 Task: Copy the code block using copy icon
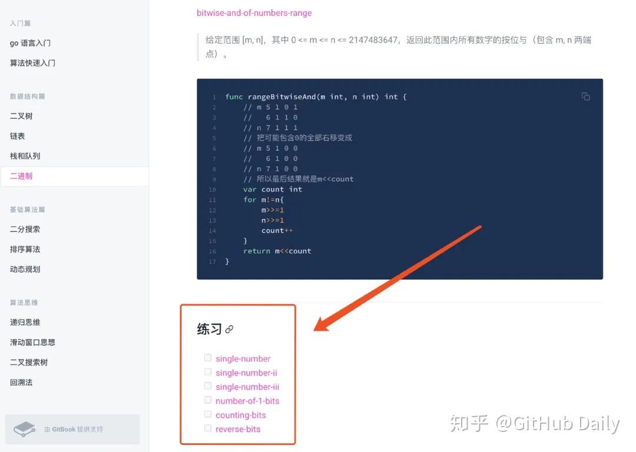coord(585,97)
